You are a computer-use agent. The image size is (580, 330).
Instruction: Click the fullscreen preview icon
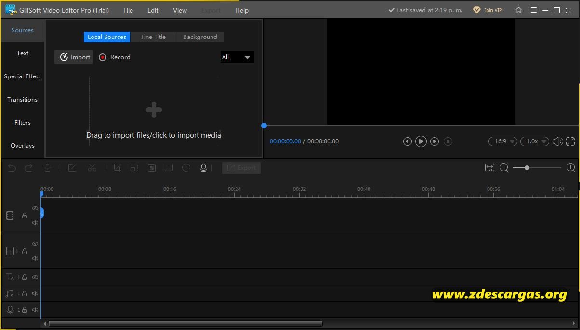coord(570,141)
